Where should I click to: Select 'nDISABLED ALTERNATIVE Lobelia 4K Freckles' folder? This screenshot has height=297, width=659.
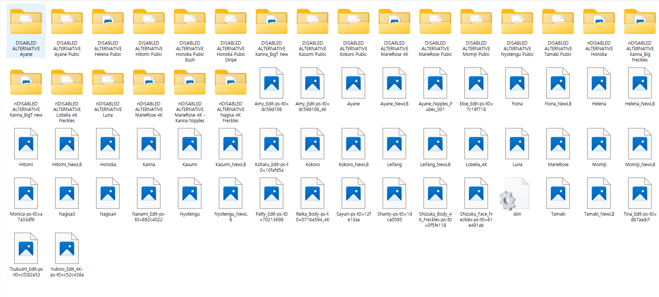[x=67, y=82]
